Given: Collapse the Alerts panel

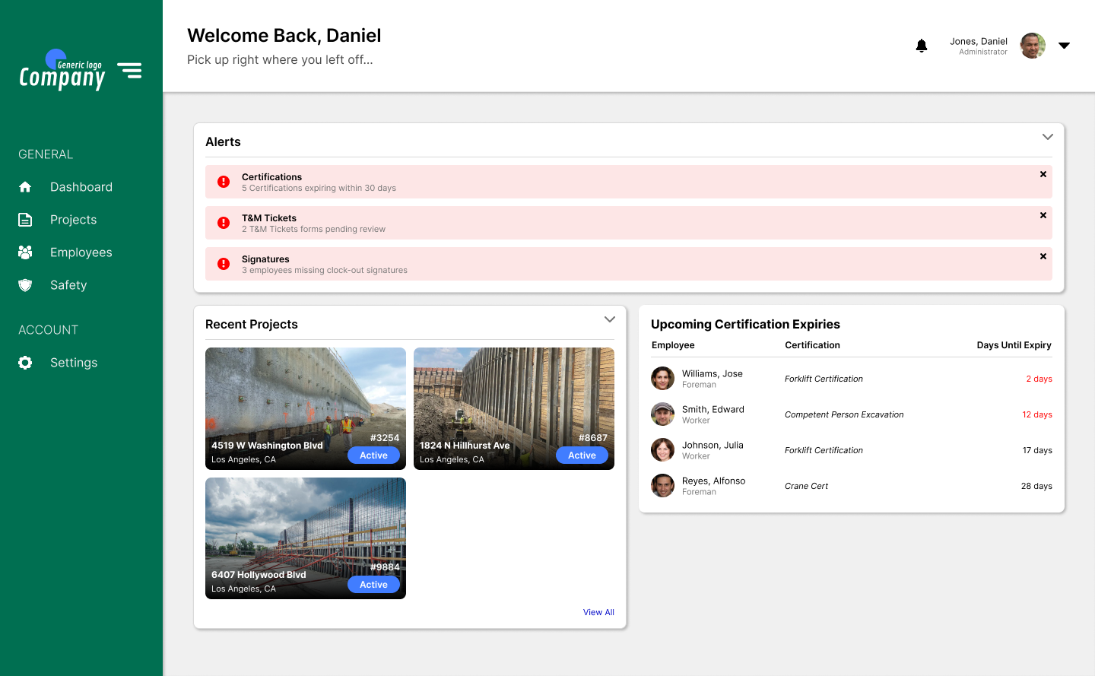Looking at the screenshot, I should 1048,137.
